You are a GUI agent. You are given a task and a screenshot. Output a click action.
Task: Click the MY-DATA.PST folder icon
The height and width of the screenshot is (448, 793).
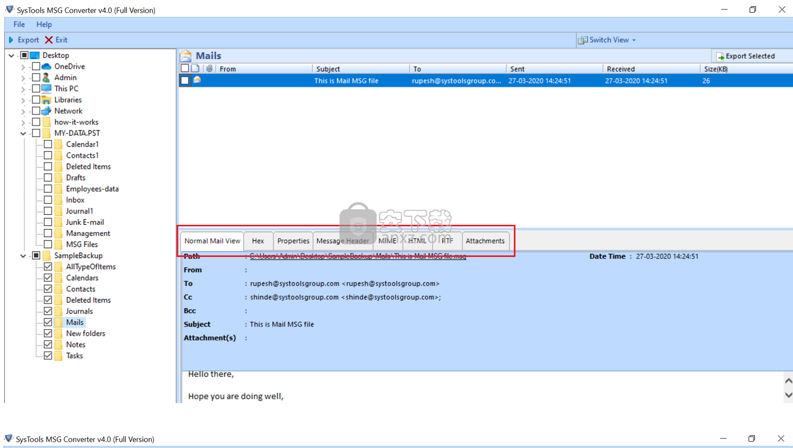pyautogui.click(x=47, y=133)
